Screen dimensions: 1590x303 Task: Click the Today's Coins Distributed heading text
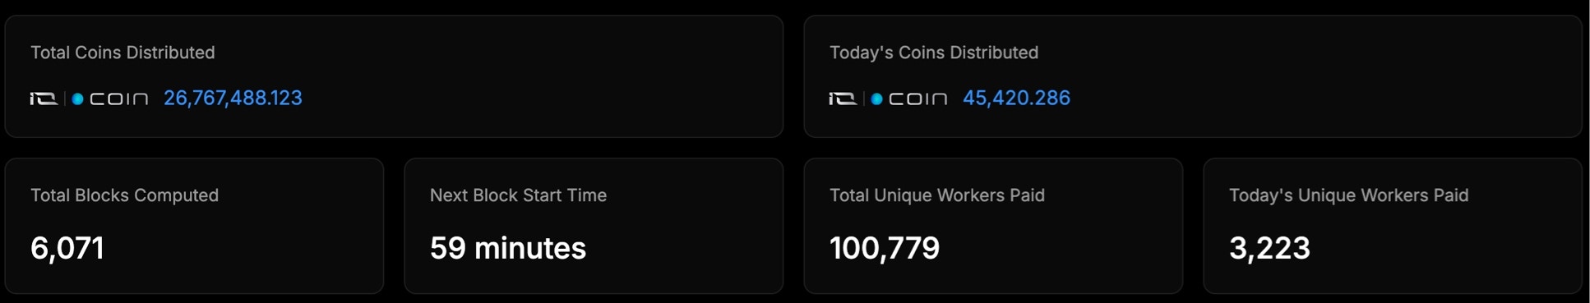[934, 53]
